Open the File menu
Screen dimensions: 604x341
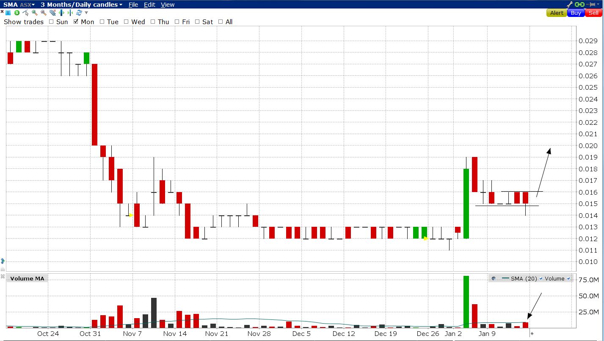point(133,5)
